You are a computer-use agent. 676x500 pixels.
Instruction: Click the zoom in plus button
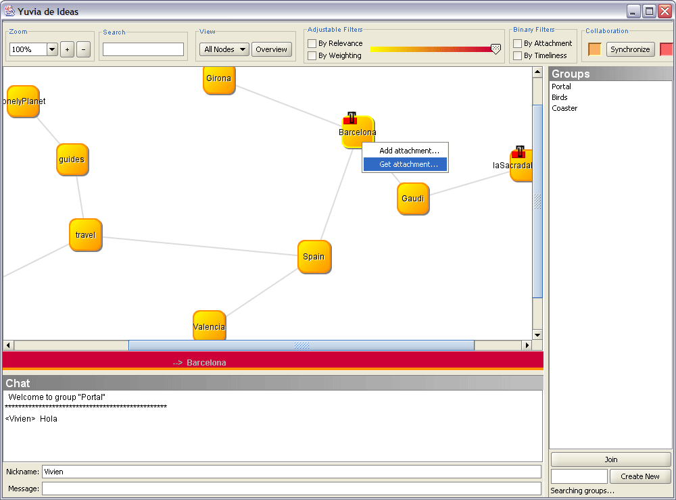pos(67,49)
